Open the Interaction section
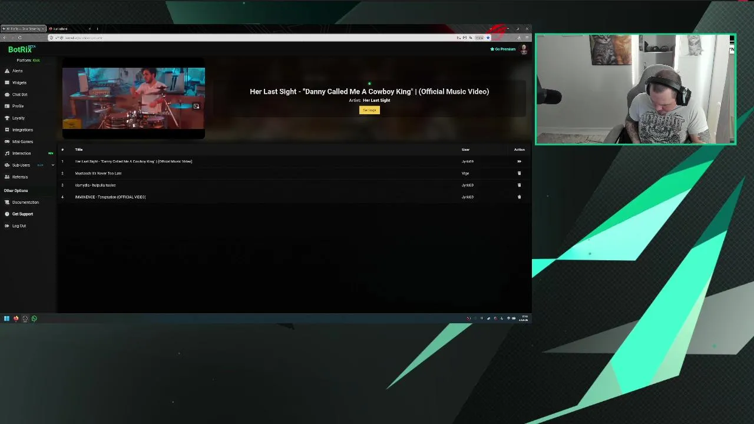The width and height of the screenshot is (754, 424). 21,153
